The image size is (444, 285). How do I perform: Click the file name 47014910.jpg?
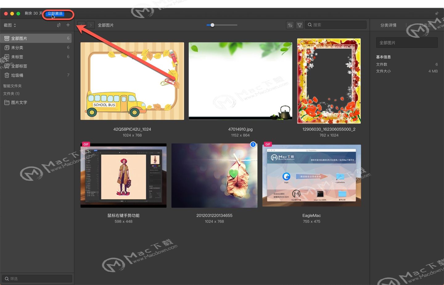[240, 129]
